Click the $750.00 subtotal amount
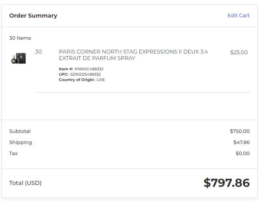Image resolution: width=264 pixels, height=204 pixels. [x=240, y=131]
